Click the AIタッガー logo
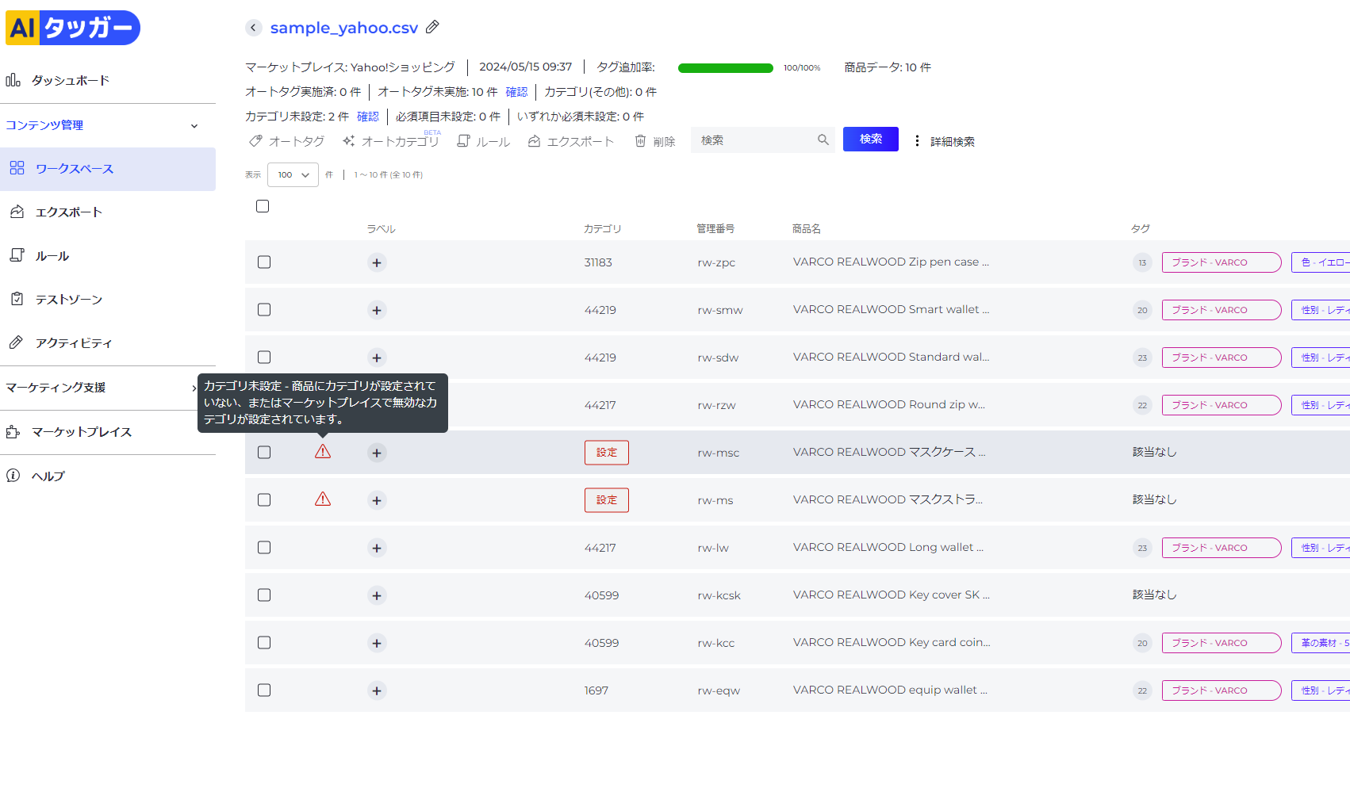Image resolution: width=1350 pixels, height=807 pixels. 73,28
